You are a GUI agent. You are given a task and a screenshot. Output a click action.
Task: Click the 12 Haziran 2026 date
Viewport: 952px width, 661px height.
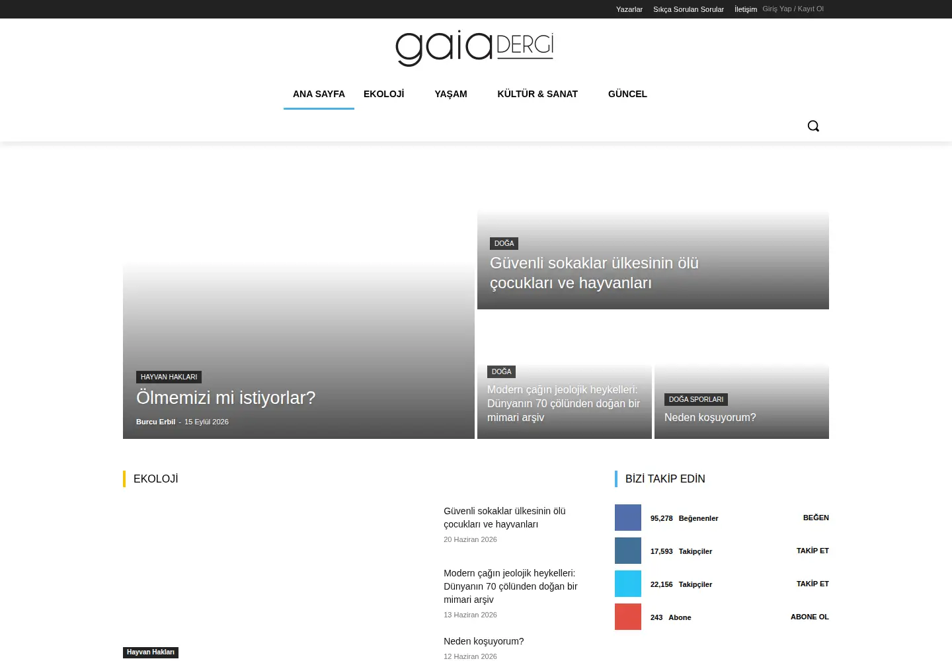(470, 656)
